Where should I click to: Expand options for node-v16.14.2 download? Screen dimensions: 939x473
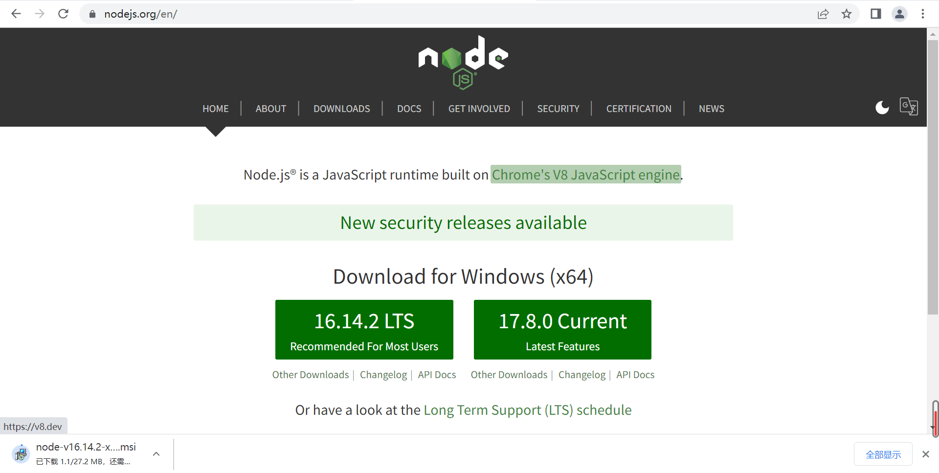pos(156,454)
